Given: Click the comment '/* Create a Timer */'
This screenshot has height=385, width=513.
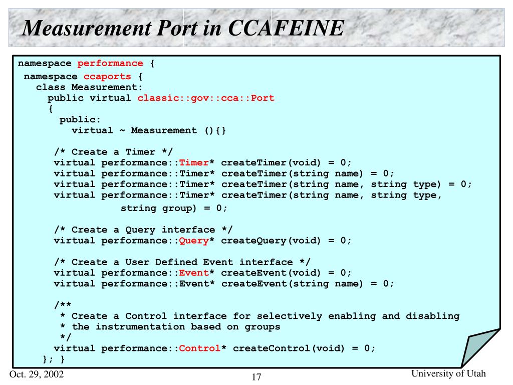Looking at the screenshot, I should click(x=113, y=152).
